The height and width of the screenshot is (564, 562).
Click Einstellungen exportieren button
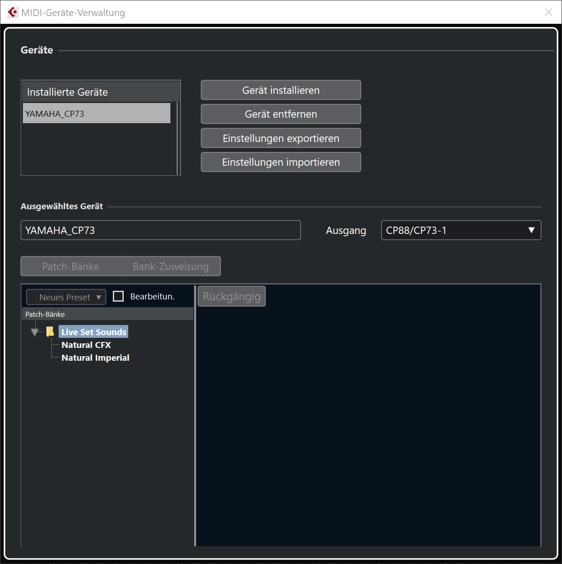tap(281, 138)
